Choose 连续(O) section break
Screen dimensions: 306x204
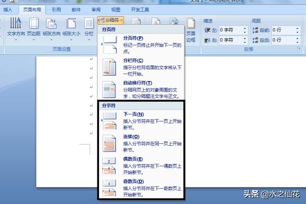click(x=141, y=143)
